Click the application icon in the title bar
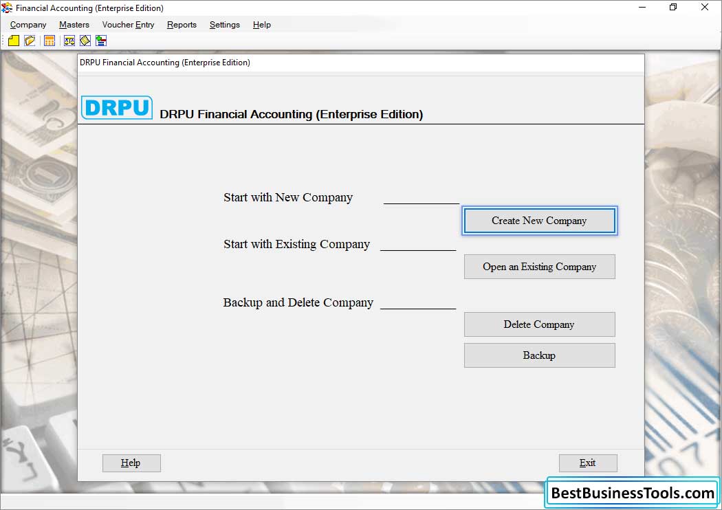This screenshot has height=510, width=722. (7, 8)
